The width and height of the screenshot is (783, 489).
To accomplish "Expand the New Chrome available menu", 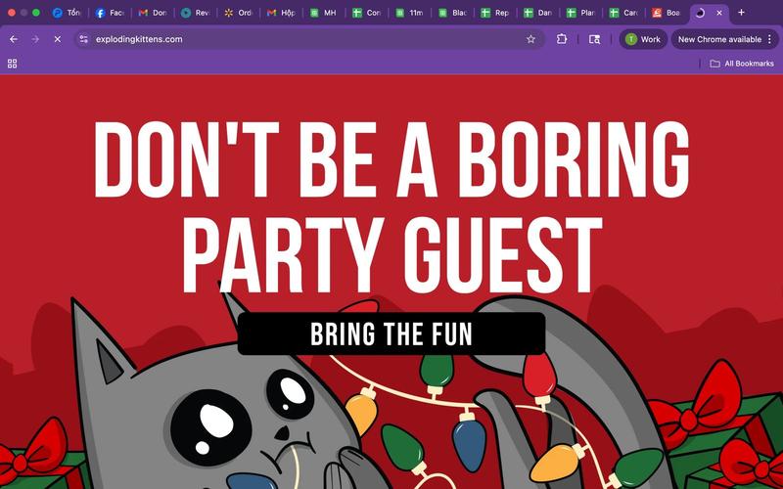I will tap(724, 39).
